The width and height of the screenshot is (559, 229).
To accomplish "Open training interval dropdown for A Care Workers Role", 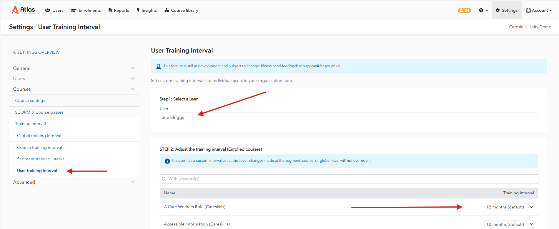I will point(509,207).
